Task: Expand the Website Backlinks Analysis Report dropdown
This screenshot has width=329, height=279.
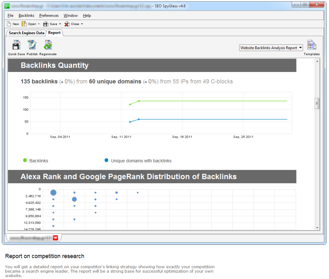Action: coord(300,48)
